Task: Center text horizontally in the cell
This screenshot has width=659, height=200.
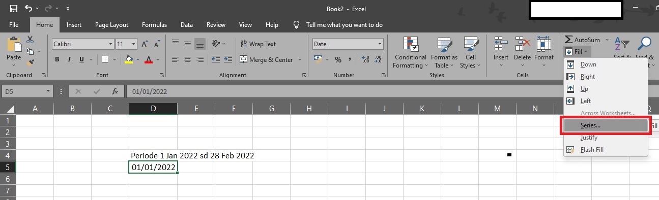Action: [x=187, y=59]
